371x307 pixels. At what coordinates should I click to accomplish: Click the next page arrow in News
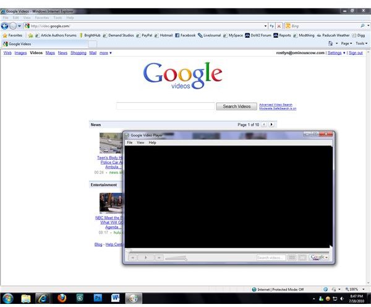[x=271, y=125]
